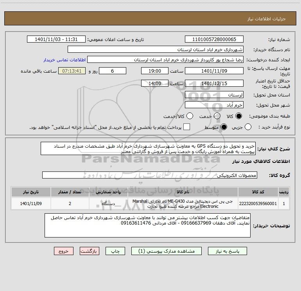Click the شرح کلی نیاز description box
Screen dimensions: 301x291
point(148,149)
